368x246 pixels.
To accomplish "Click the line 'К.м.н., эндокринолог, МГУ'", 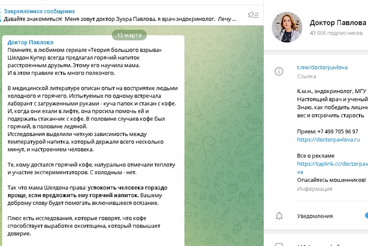I will coord(331,91).
